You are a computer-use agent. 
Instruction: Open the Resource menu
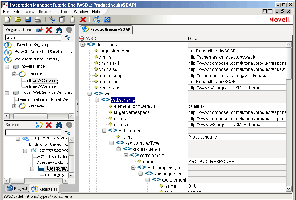(x=47, y=12)
